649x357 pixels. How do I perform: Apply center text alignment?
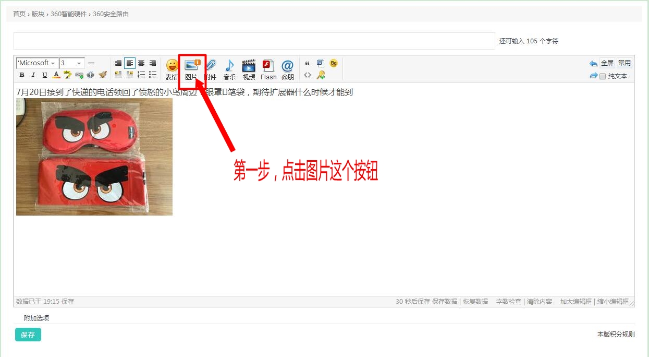click(x=141, y=63)
